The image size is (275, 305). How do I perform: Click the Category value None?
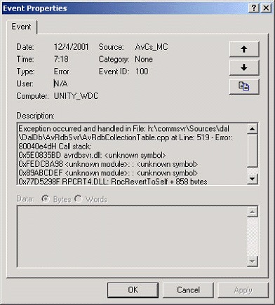(144, 59)
